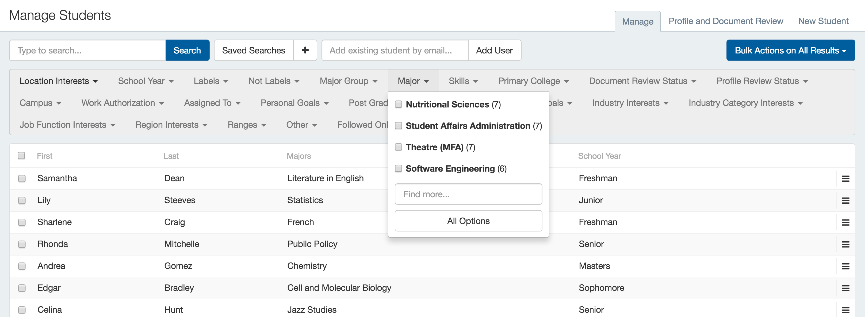Go to the New Student tab
This screenshot has width=865, height=317.
pos(823,21)
